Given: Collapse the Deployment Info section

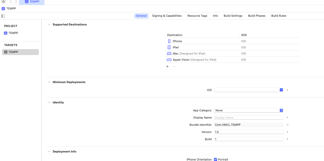Looking at the screenshot, I should 49,151.
